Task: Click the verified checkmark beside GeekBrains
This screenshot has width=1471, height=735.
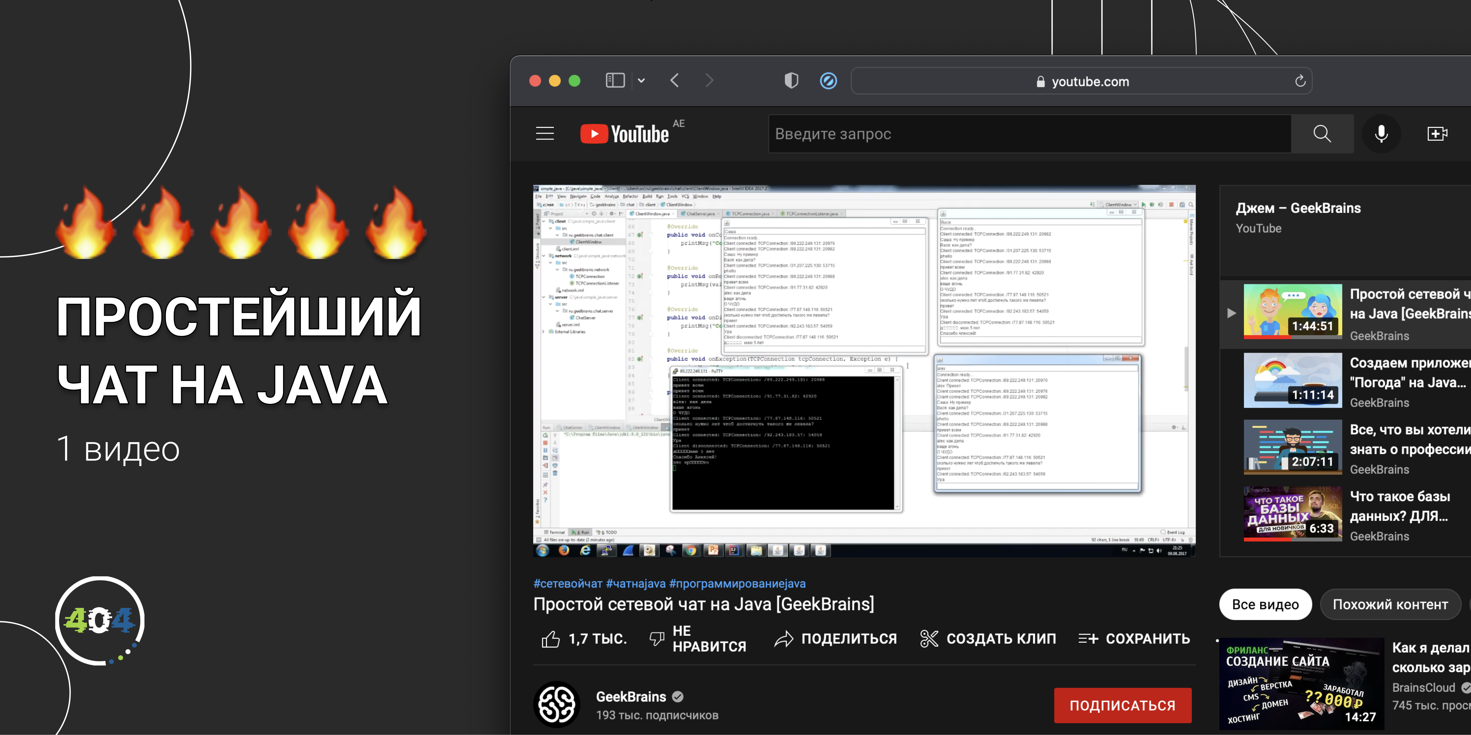Action: (x=678, y=697)
